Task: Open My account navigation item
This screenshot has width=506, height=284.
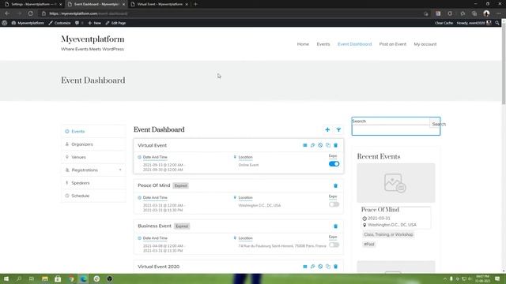Action: click(425, 44)
